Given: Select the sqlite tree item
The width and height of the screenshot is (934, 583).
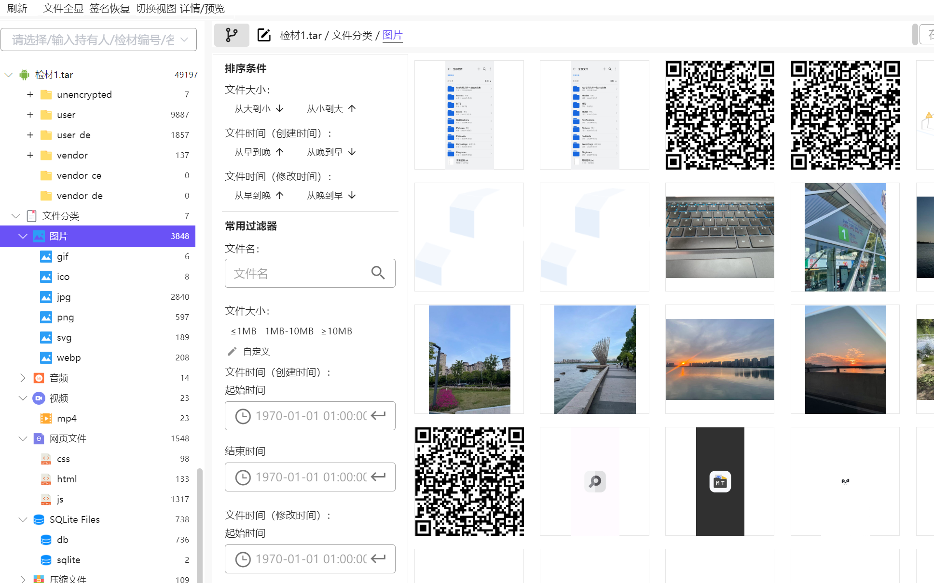Looking at the screenshot, I should 97,560.
